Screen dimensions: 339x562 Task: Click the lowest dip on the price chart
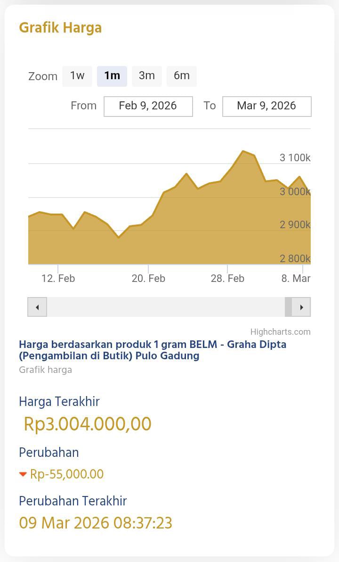[x=119, y=237]
